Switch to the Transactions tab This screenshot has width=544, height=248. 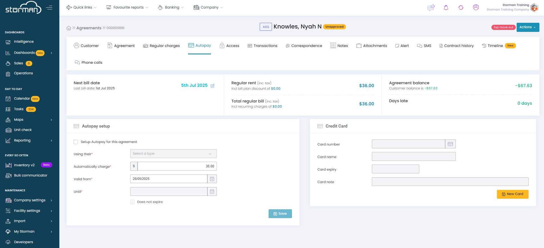[262, 46]
